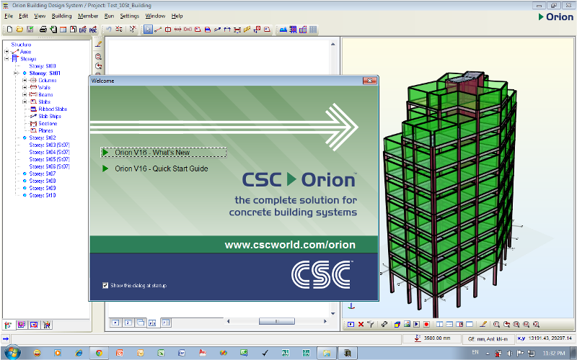Expand the Axes tree node
The image size is (577, 360).
[x=6, y=52]
